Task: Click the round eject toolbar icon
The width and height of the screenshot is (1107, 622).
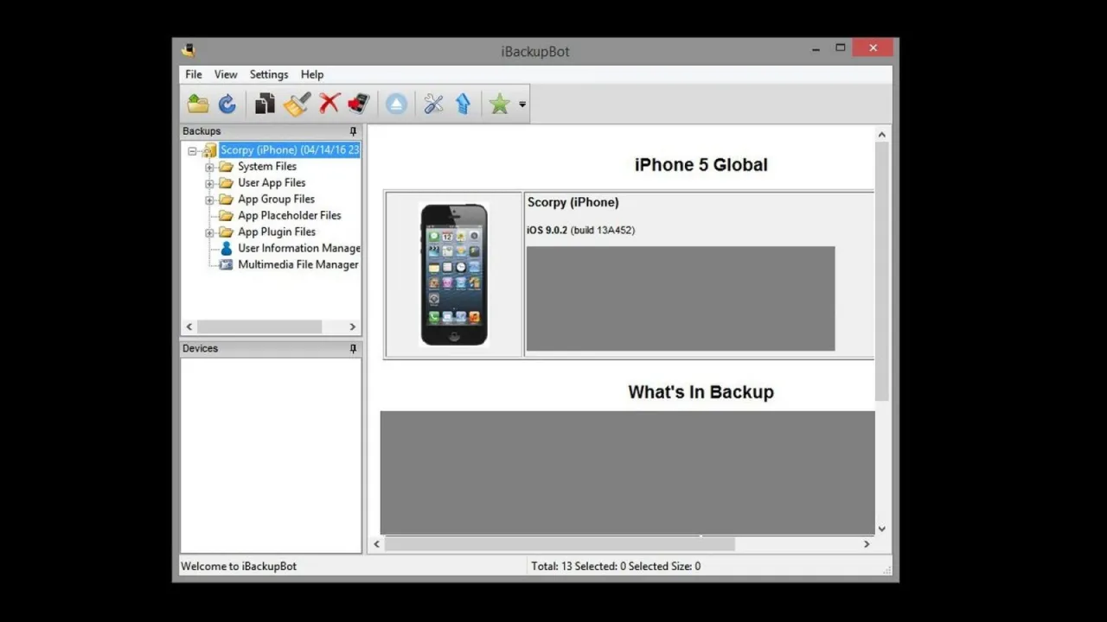Action: 396,105
